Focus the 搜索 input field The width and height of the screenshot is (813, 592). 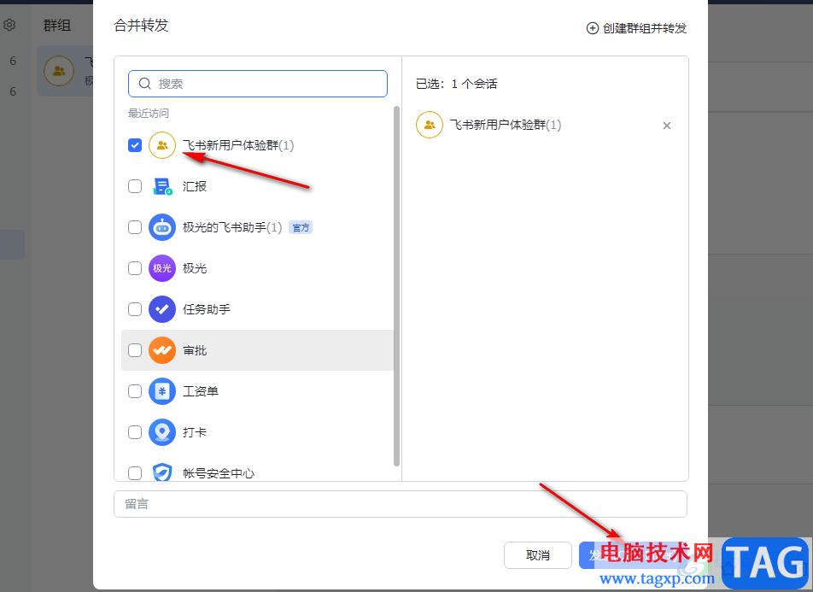258,84
